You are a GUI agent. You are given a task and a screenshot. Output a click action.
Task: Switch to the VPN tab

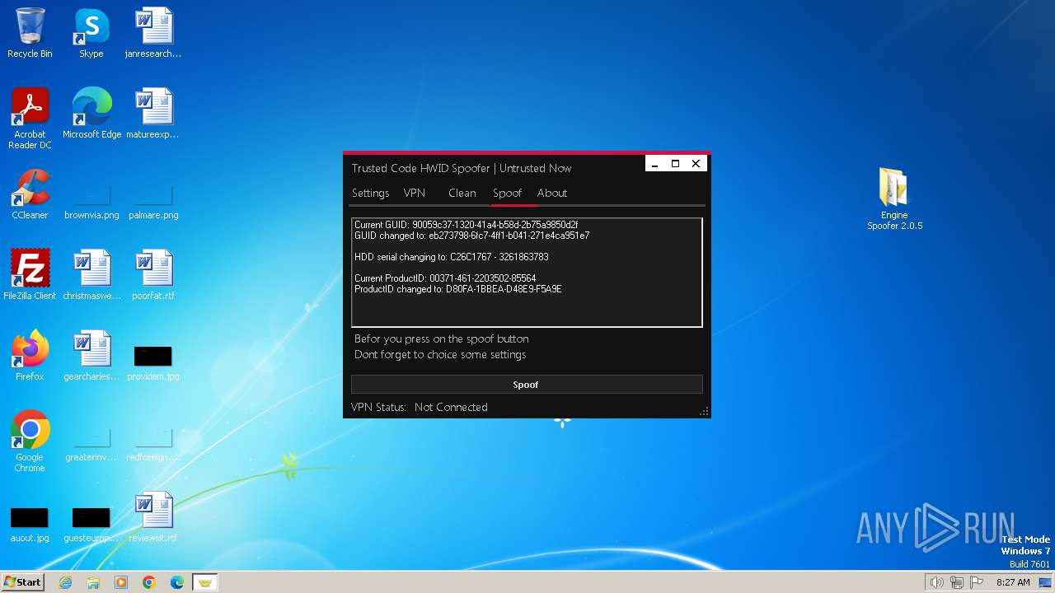pyautogui.click(x=415, y=193)
